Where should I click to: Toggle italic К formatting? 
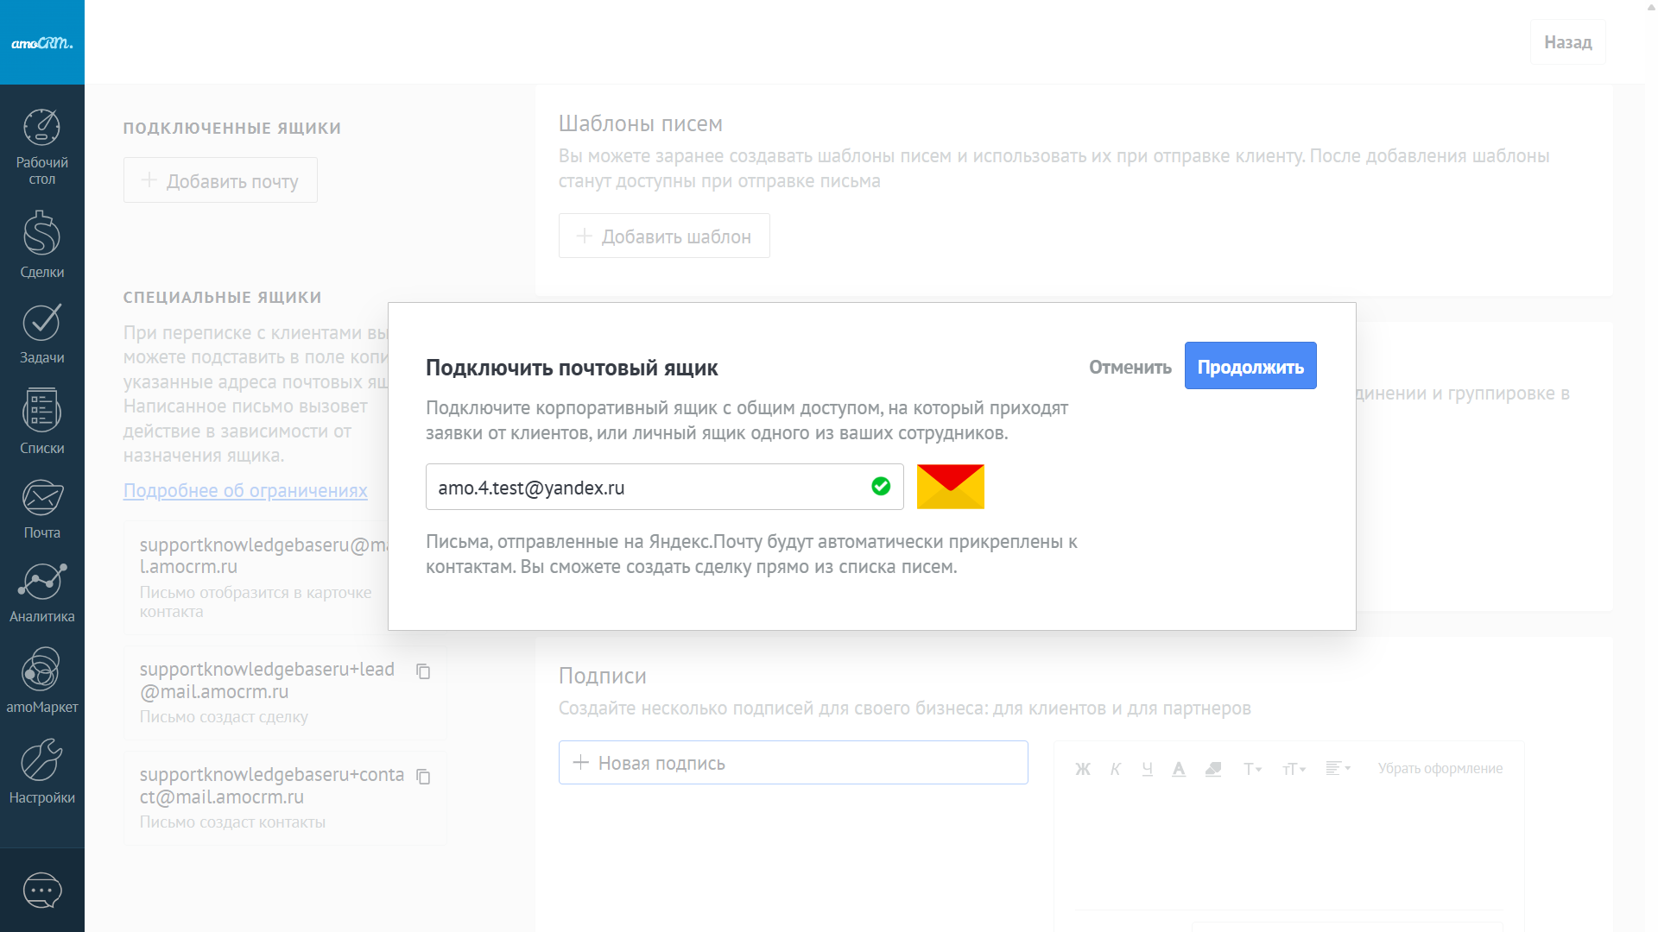(x=1115, y=769)
